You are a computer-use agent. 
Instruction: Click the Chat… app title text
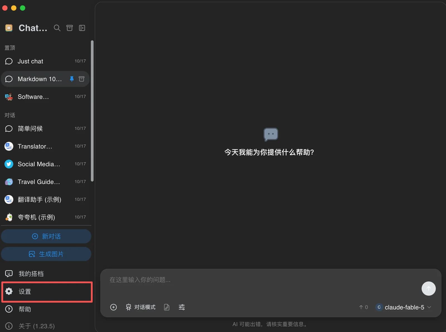[x=33, y=28]
